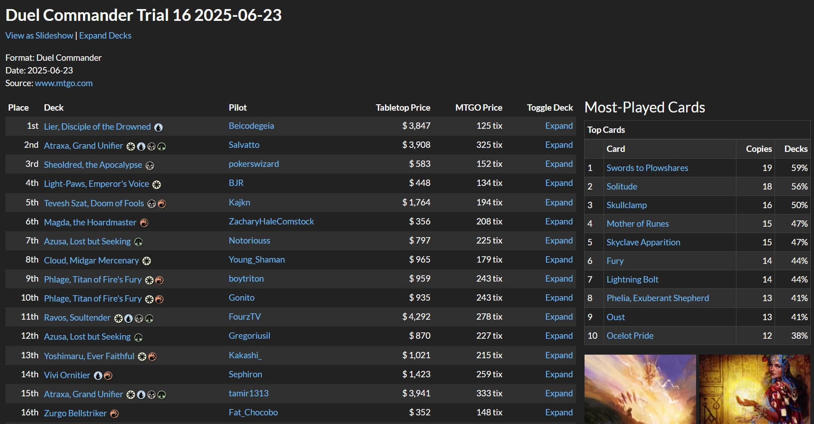
Task: Open Solitude card link
Action: click(x=622, y=186)
